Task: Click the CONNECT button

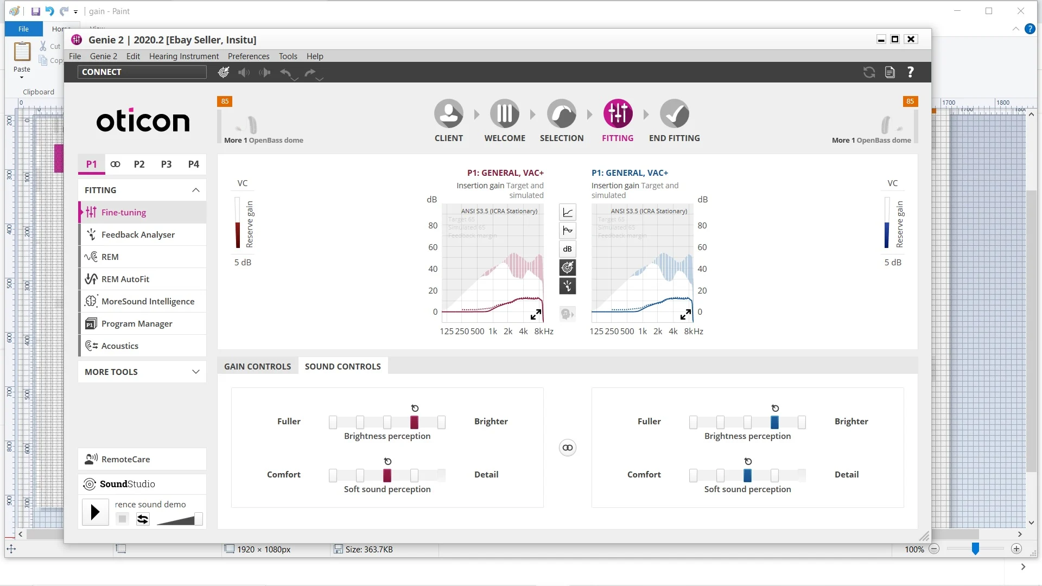Action: click(x=142, y=72)
